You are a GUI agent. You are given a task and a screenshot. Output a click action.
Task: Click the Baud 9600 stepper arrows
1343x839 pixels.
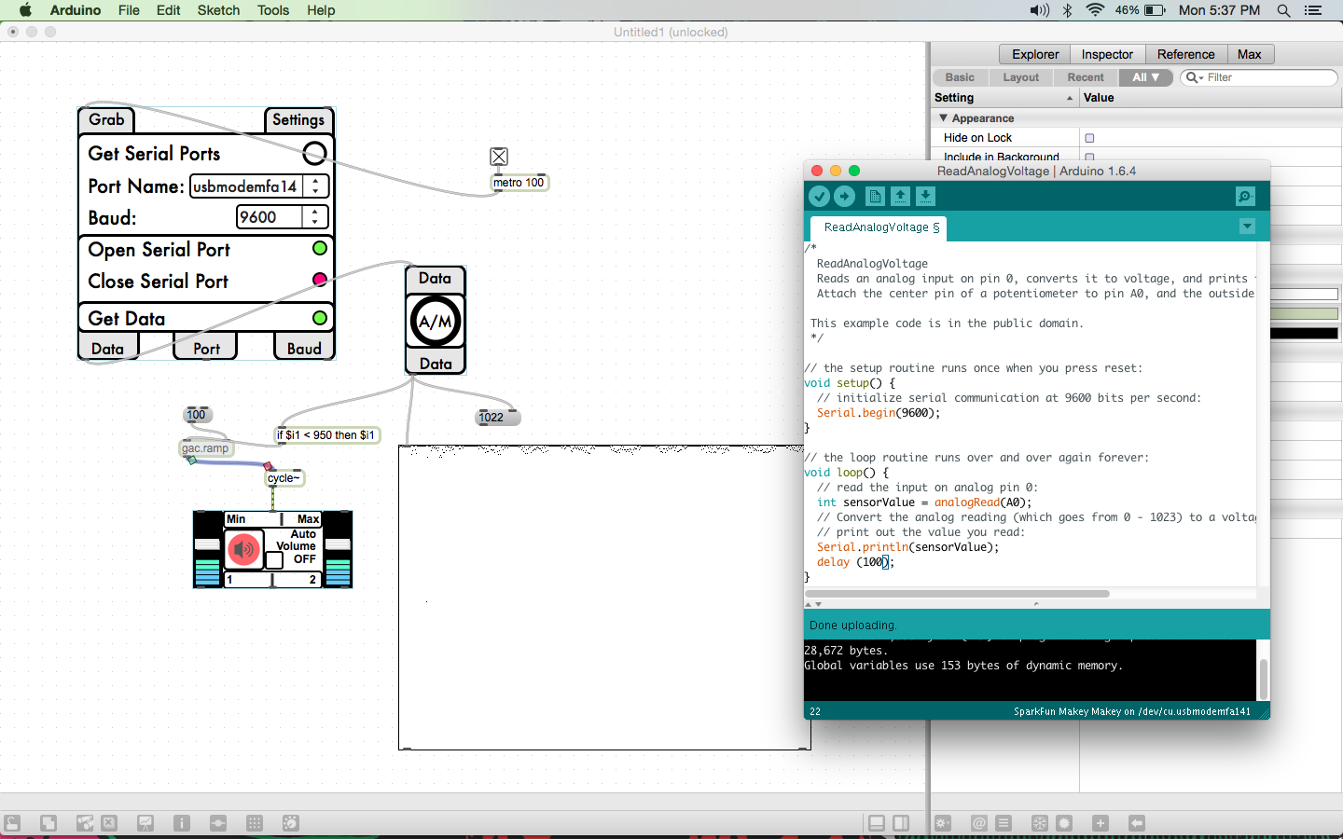click(x=315, y=217)
